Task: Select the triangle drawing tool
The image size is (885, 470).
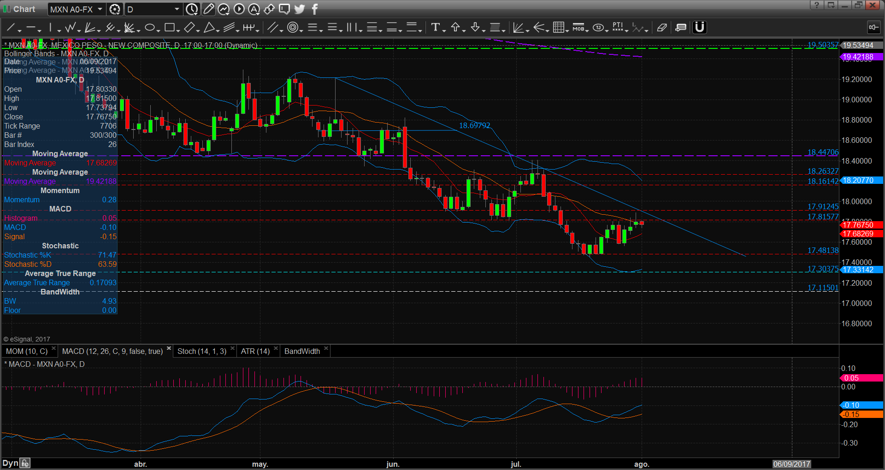Action: [x=209, y=28]
